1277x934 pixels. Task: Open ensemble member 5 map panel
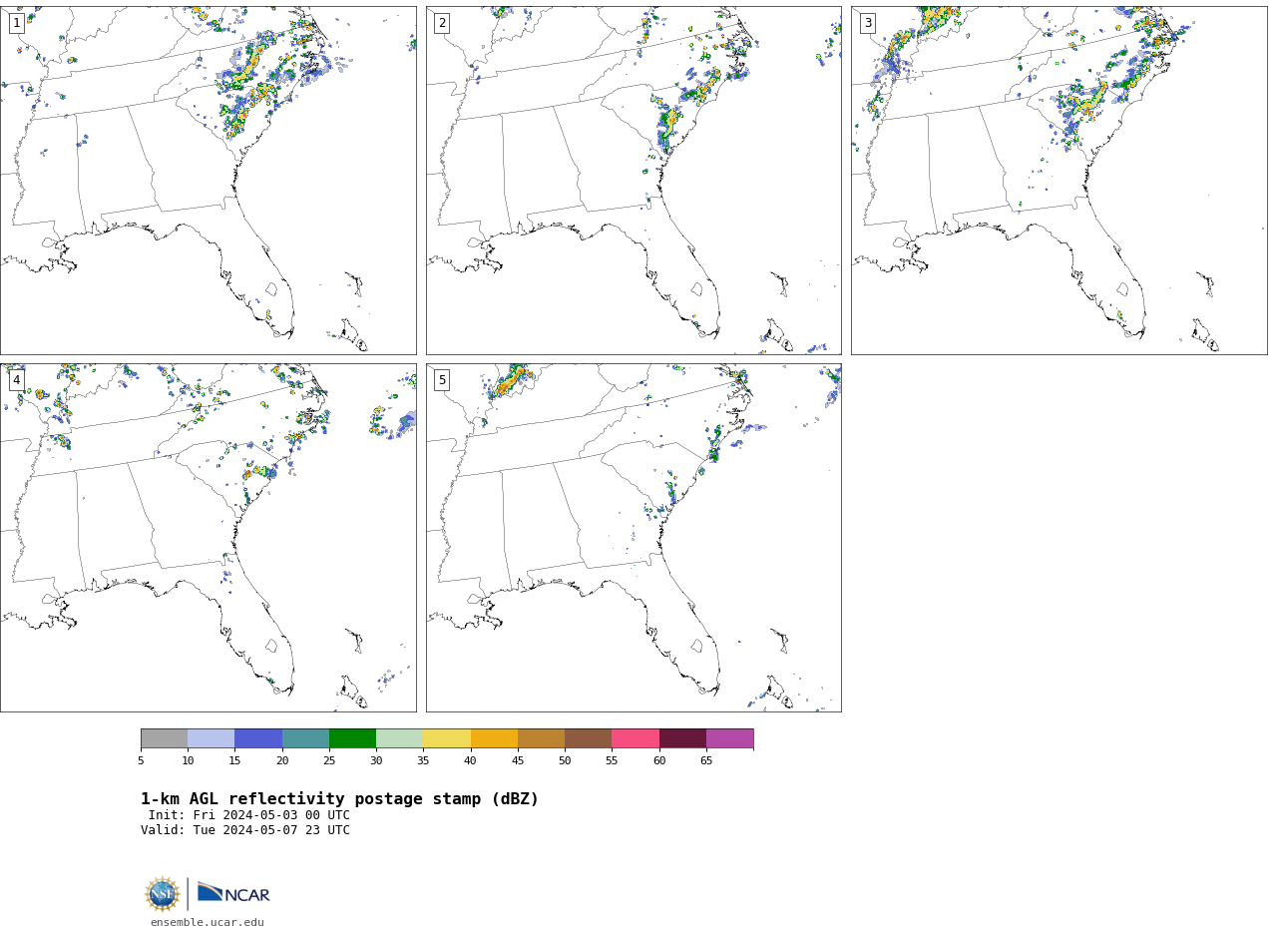(634, 538)
